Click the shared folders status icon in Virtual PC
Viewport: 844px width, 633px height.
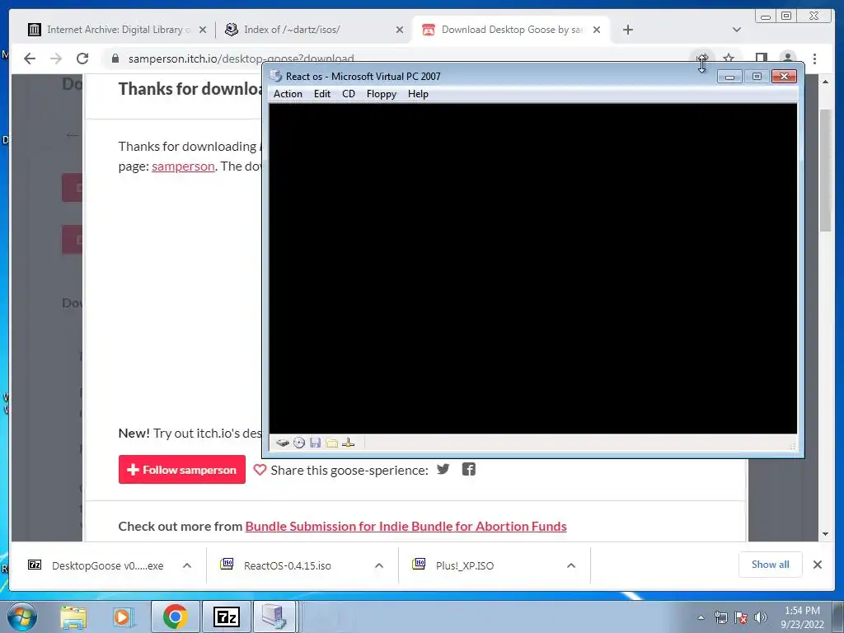tap(331, 443)
